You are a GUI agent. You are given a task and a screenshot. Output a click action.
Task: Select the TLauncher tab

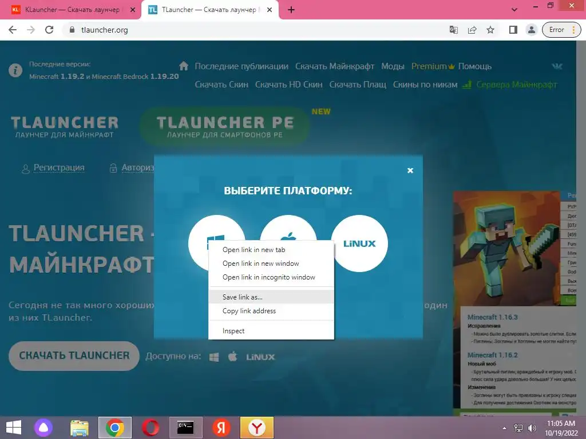(208, 10)
